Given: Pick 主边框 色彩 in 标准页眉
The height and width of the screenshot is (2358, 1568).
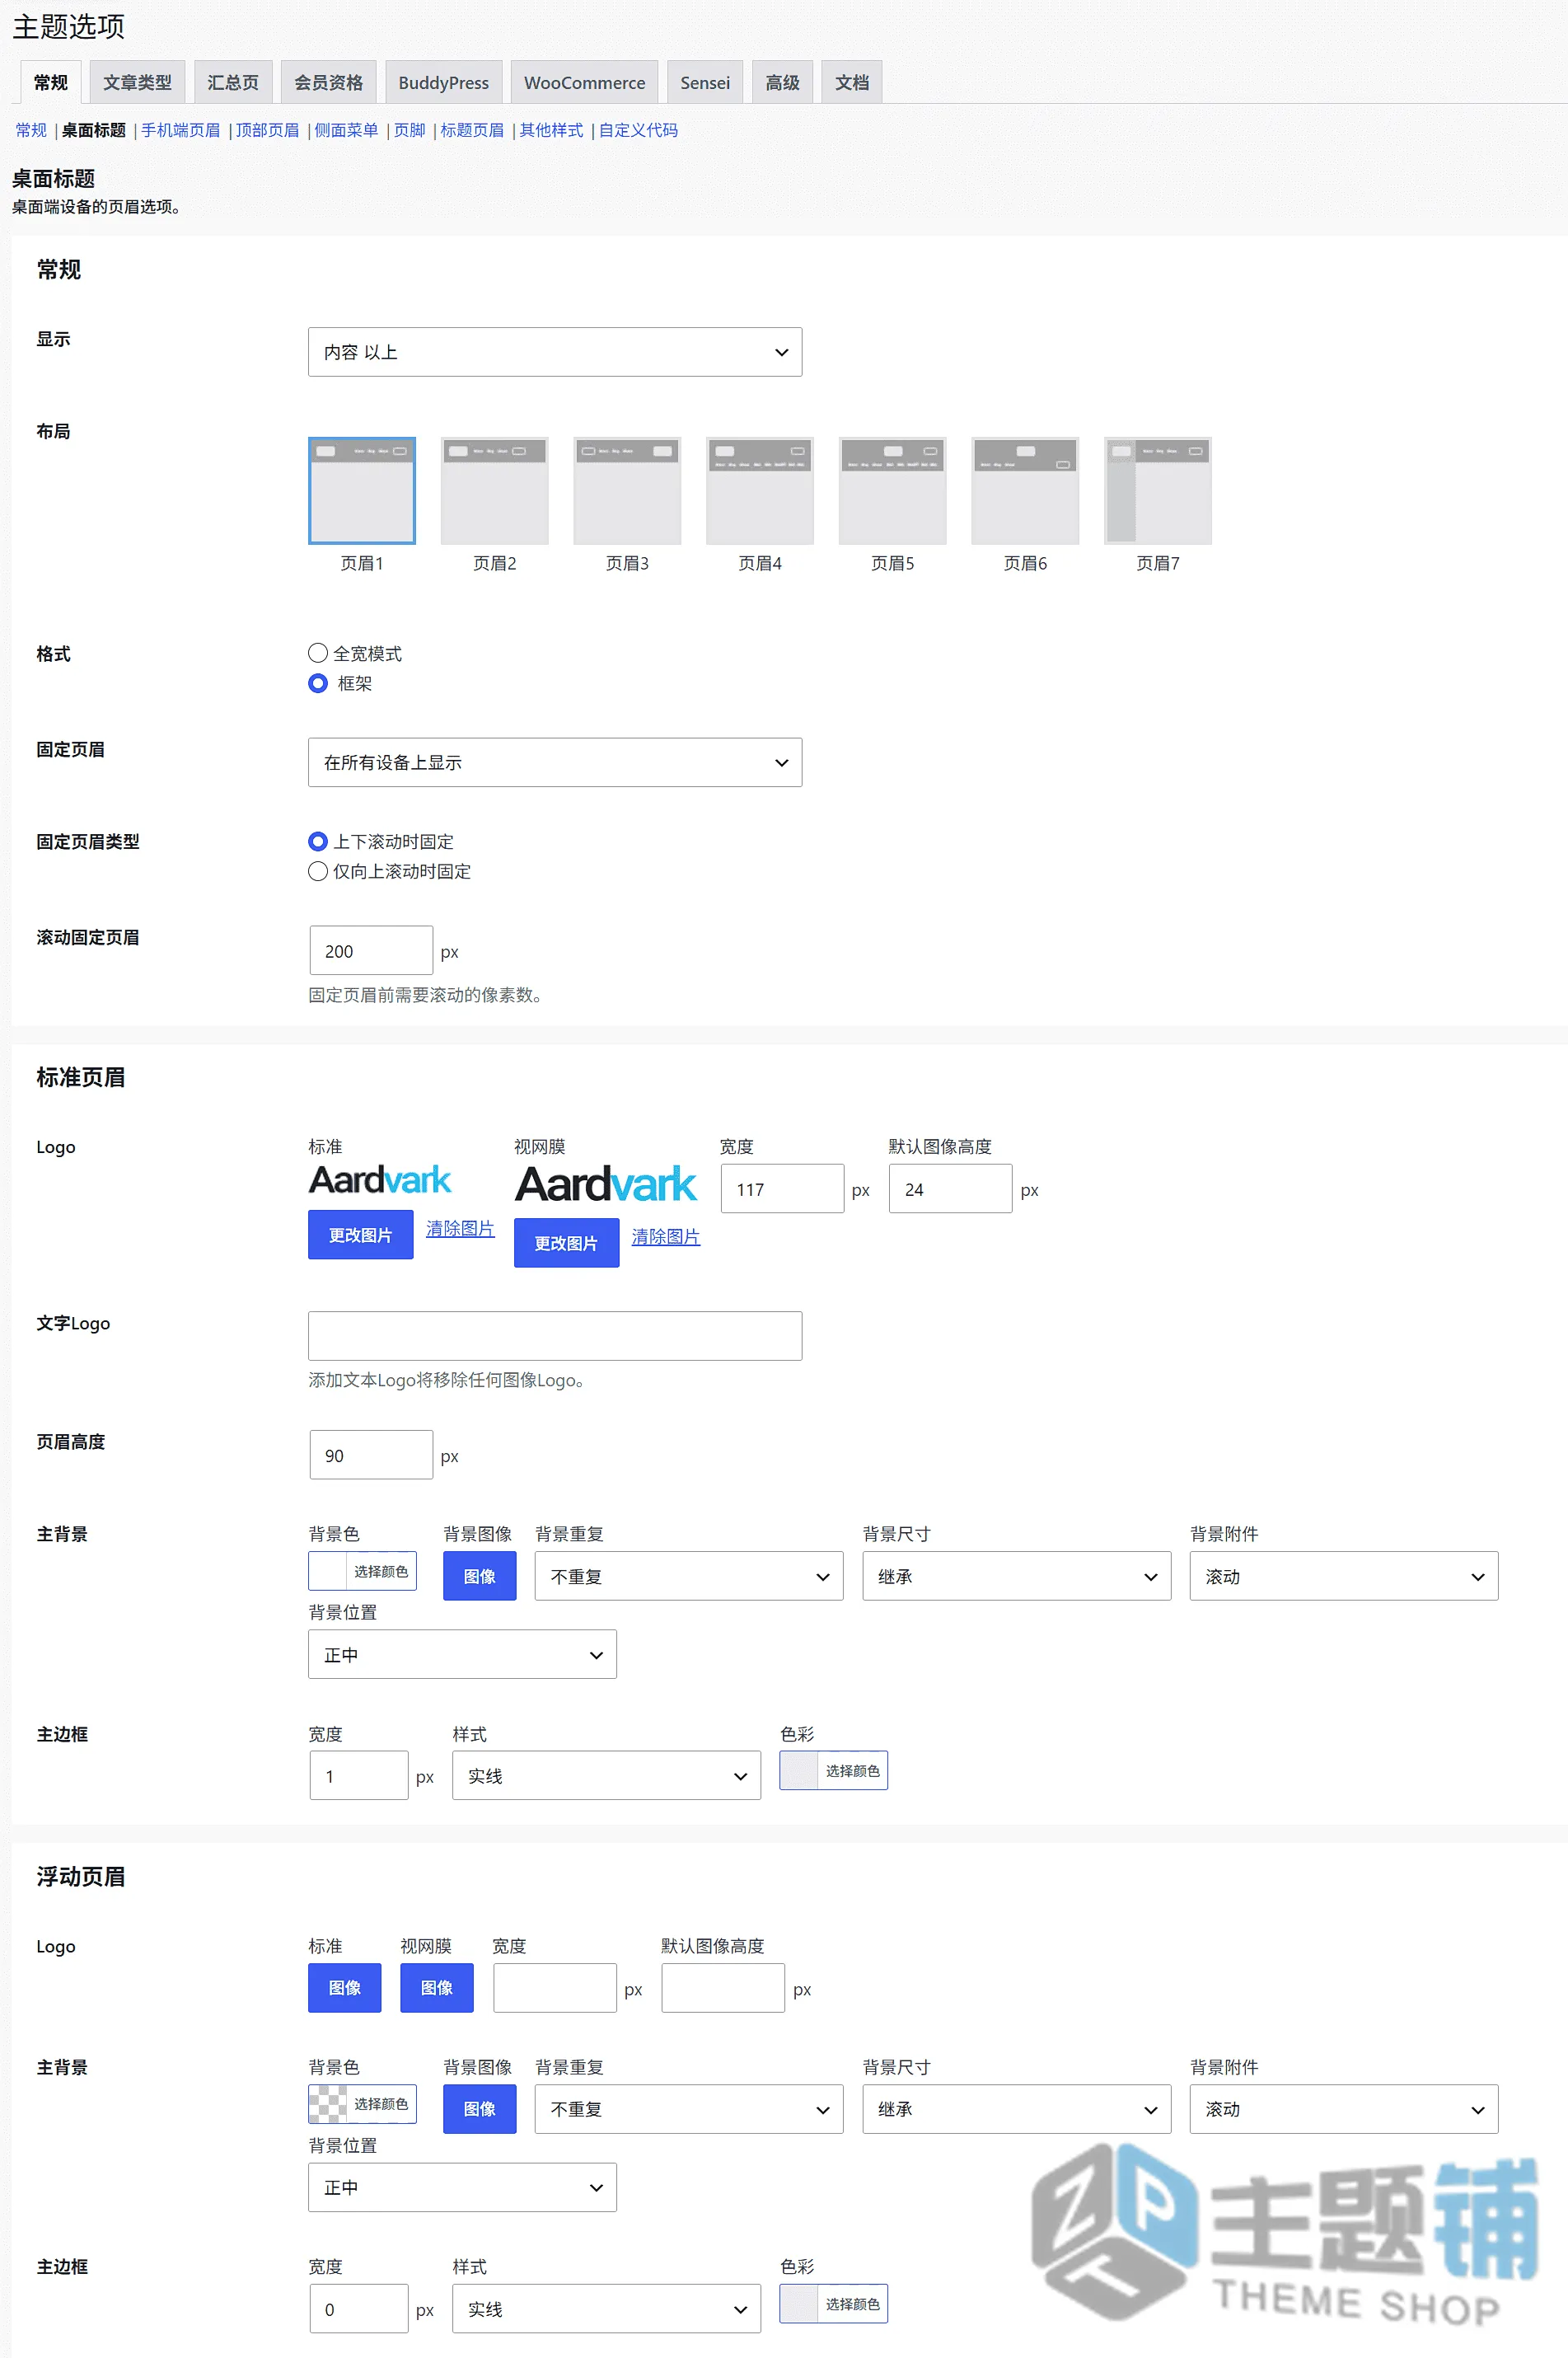Looking at the screenshot, I should tap(834, 1770).
